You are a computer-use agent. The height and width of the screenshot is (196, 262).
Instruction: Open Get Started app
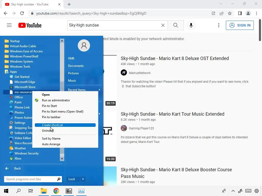point(22,77)
